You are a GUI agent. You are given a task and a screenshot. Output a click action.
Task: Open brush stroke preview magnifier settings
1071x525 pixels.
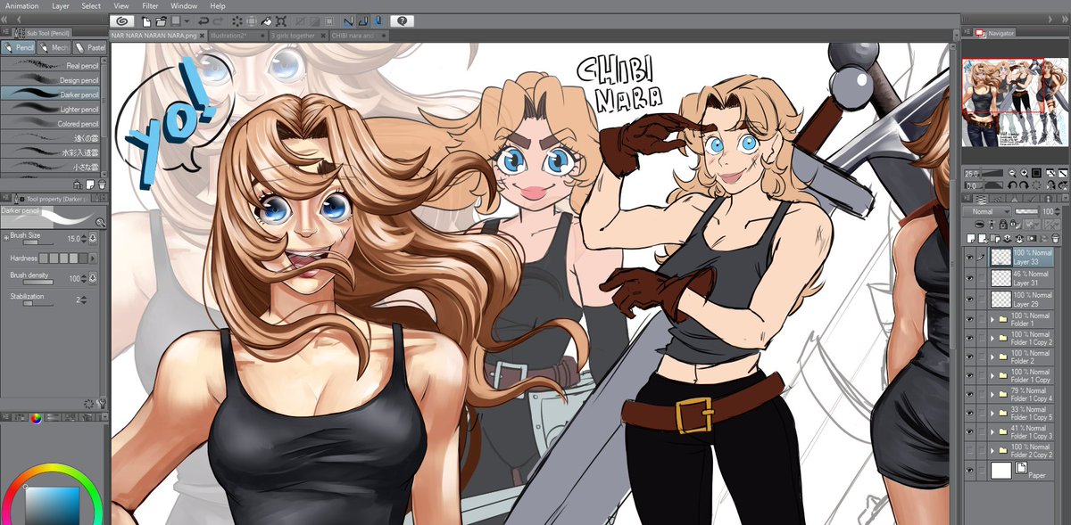point(100,222)
